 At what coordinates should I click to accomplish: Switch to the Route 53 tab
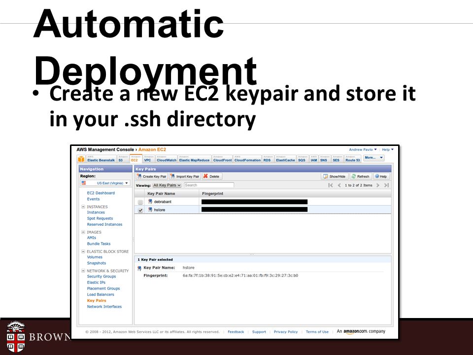[x=353, y=159]
